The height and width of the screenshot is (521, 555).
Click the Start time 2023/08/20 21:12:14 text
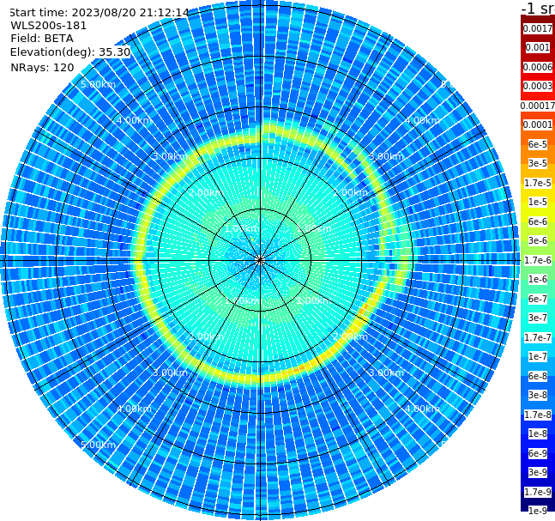99,13
